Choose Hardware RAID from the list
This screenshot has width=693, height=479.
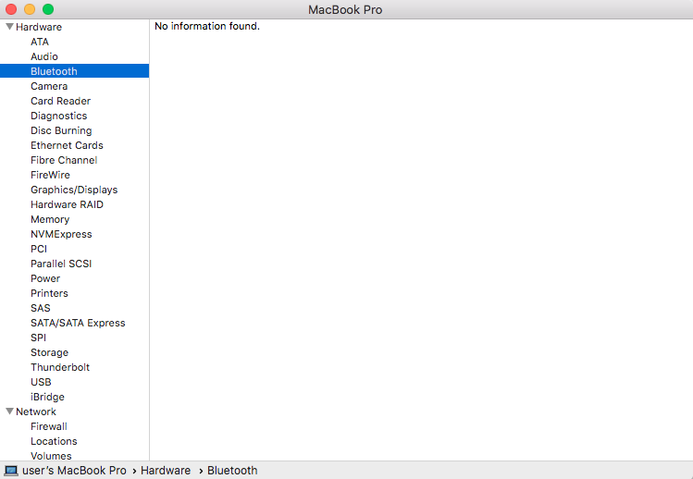tap(68, 204)
